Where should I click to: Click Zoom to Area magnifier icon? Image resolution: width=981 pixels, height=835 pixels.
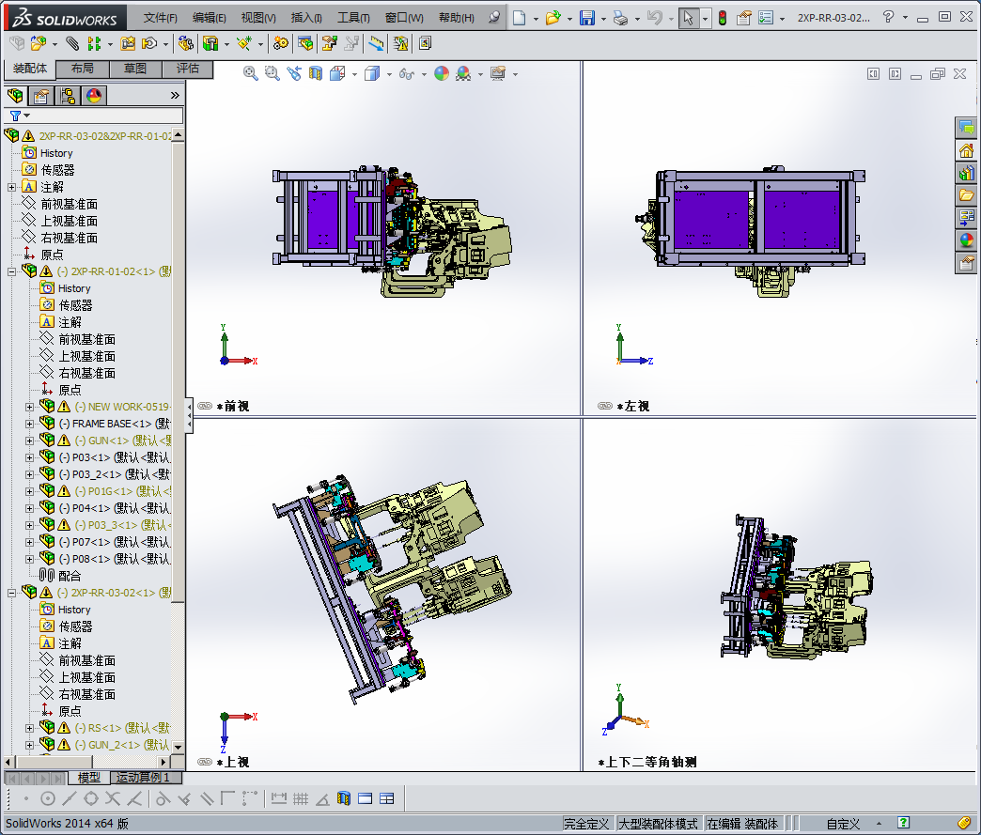272,74
